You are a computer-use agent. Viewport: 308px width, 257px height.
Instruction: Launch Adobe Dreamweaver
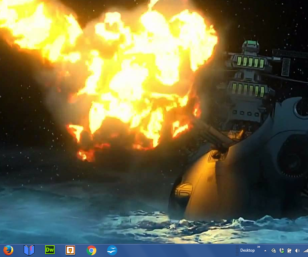(x=50, y=250)
